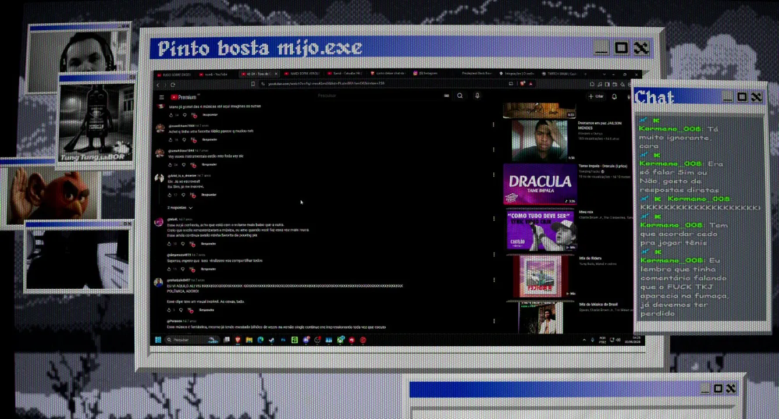Open options menu for 'Essa música é fantástica' comment
This screenshot has width=779, height=419.
(493, 321)
